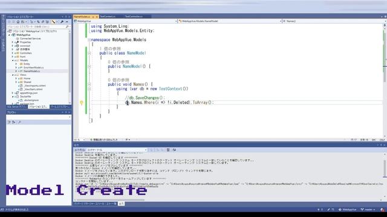Click the Output window horizontal scrollbar thumb
The width and height of the screenshot is (387, 217).
pyautogui.click(x=110, y=200)
